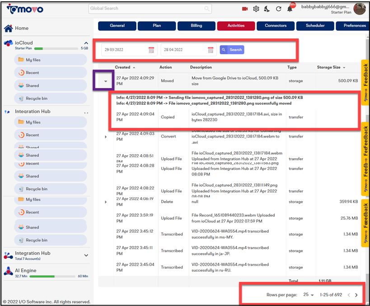Select the 359.94 KB storage size cell
370x306 pixels.
coord(348,202)
